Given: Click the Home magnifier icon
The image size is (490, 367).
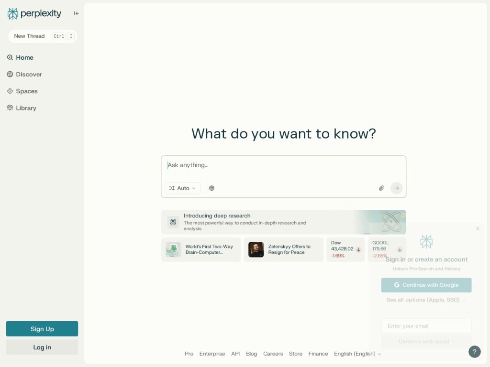Looking at the screenshot, I should tap(10, 57).
